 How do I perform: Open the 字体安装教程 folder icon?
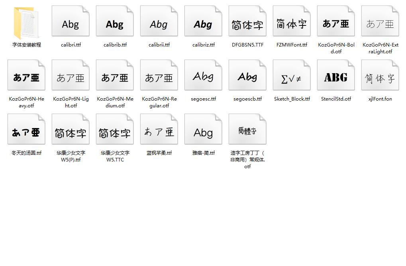[26, 23]
